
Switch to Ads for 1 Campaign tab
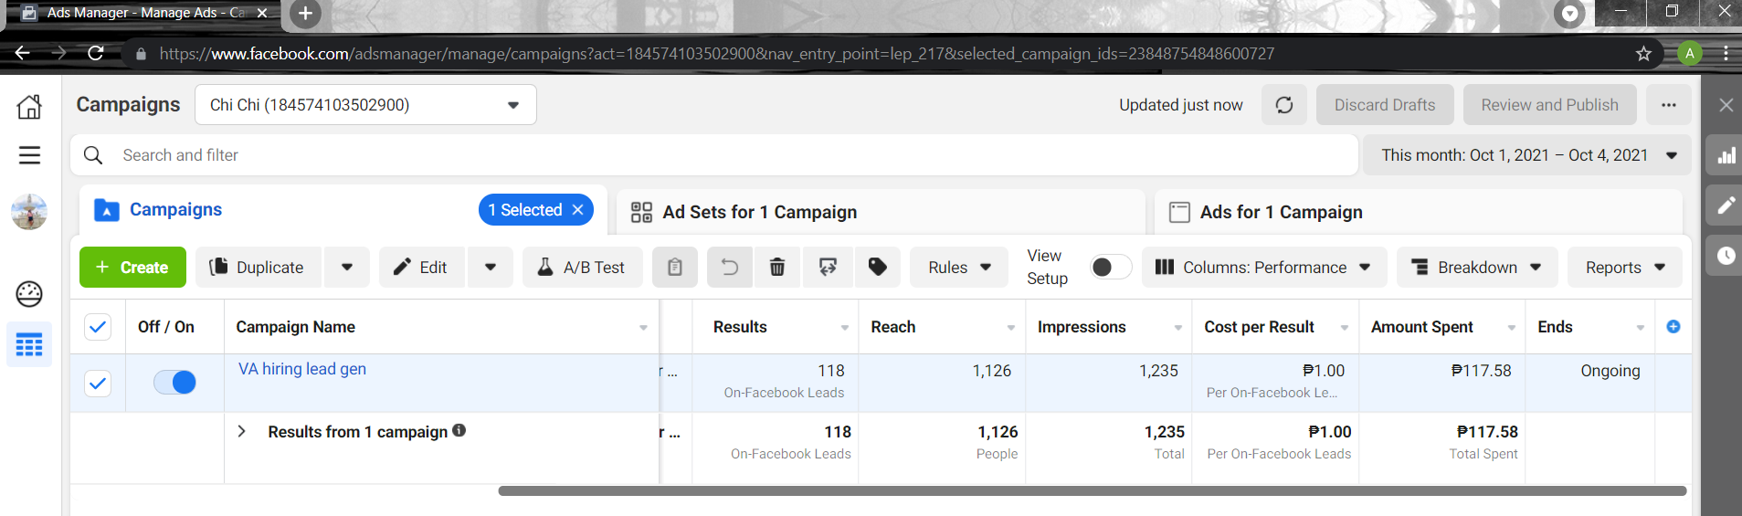[x=1281, y=212]
